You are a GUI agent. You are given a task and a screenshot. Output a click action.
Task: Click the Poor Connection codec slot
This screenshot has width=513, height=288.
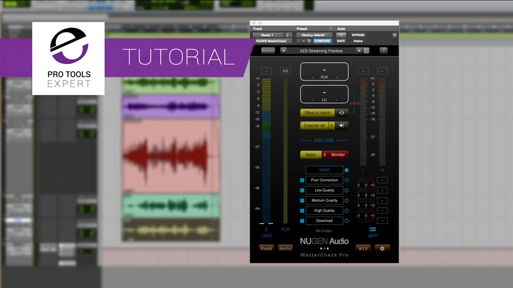click(324, 180)
